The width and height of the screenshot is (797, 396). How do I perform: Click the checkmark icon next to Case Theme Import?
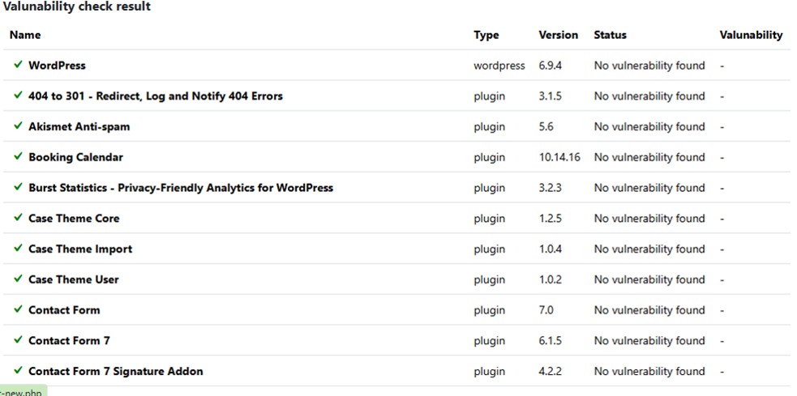18,249
